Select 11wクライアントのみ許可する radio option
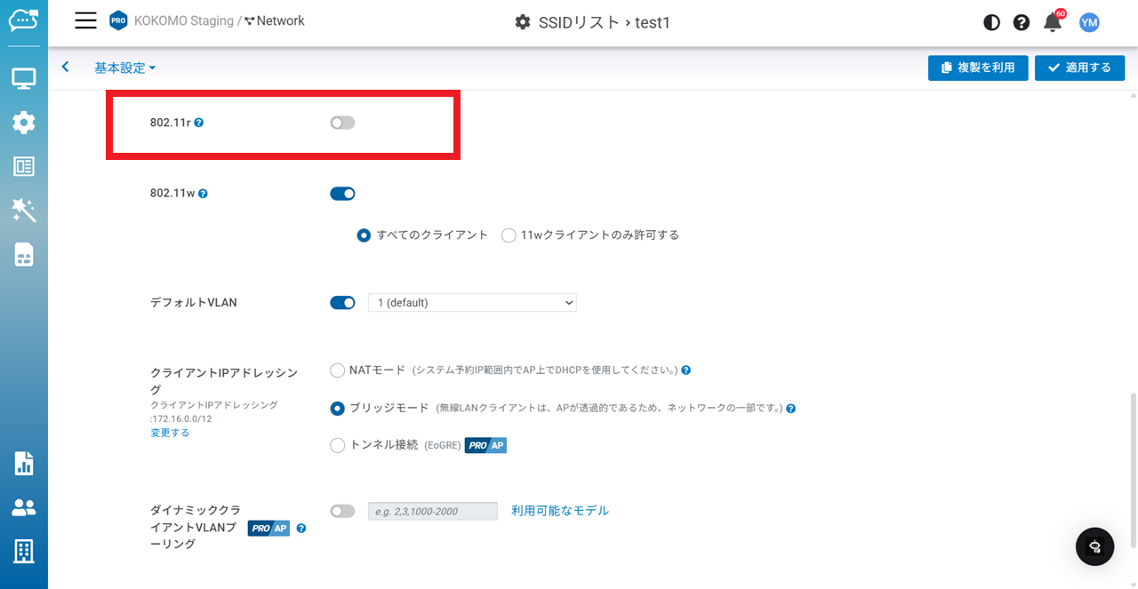The image size is (1138, 589). 509,235
